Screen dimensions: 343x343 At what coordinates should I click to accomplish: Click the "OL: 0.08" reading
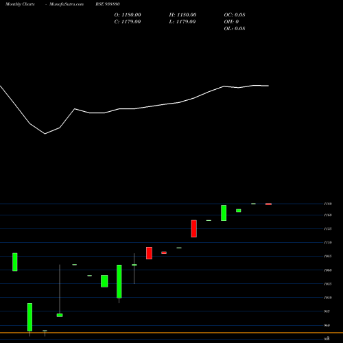[235, 29]
